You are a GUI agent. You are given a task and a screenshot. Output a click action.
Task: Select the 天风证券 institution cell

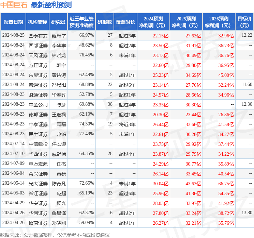coord(38,55)
